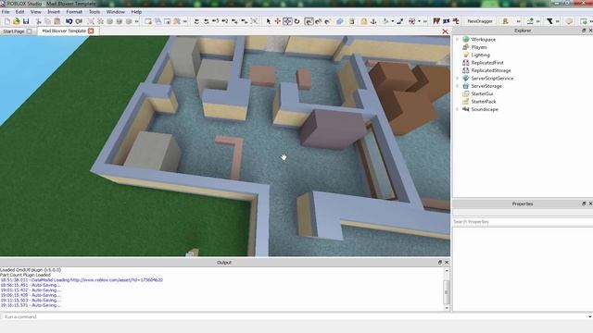The image size is (593, 333).
Task: Click the Soundscape speaker icon
Action: coord(465,109)
